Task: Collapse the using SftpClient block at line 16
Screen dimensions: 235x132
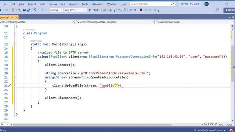Action: [x=15, y=57]
